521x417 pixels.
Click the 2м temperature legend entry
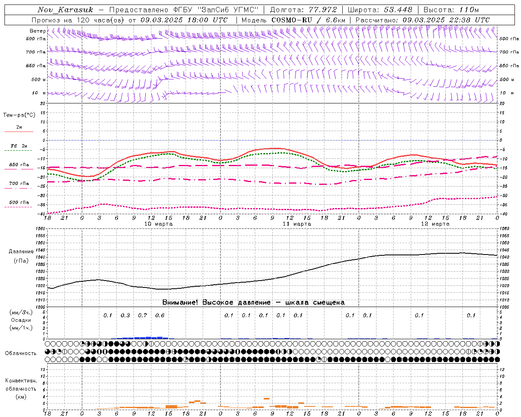click(x=19, y=127)
